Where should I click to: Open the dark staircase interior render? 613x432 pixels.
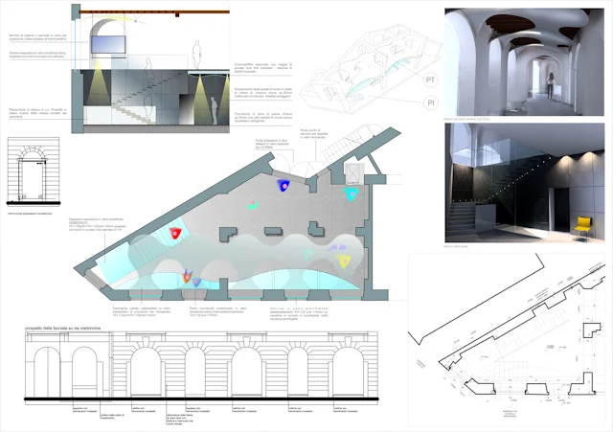[524, 183]
